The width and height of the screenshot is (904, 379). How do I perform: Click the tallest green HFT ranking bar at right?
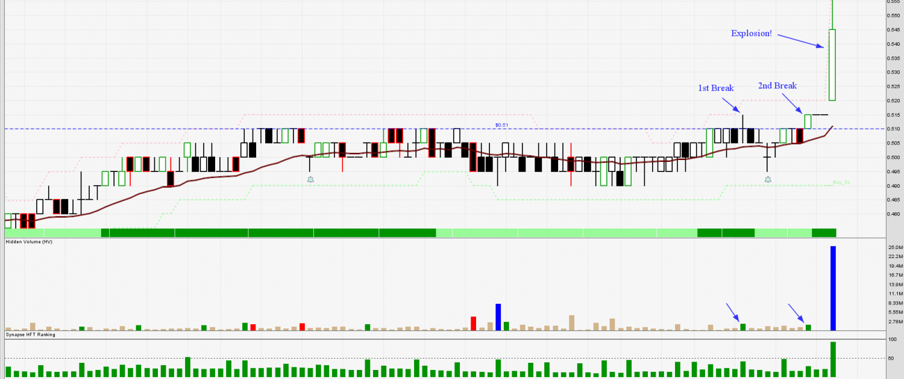tap(833, 359)
